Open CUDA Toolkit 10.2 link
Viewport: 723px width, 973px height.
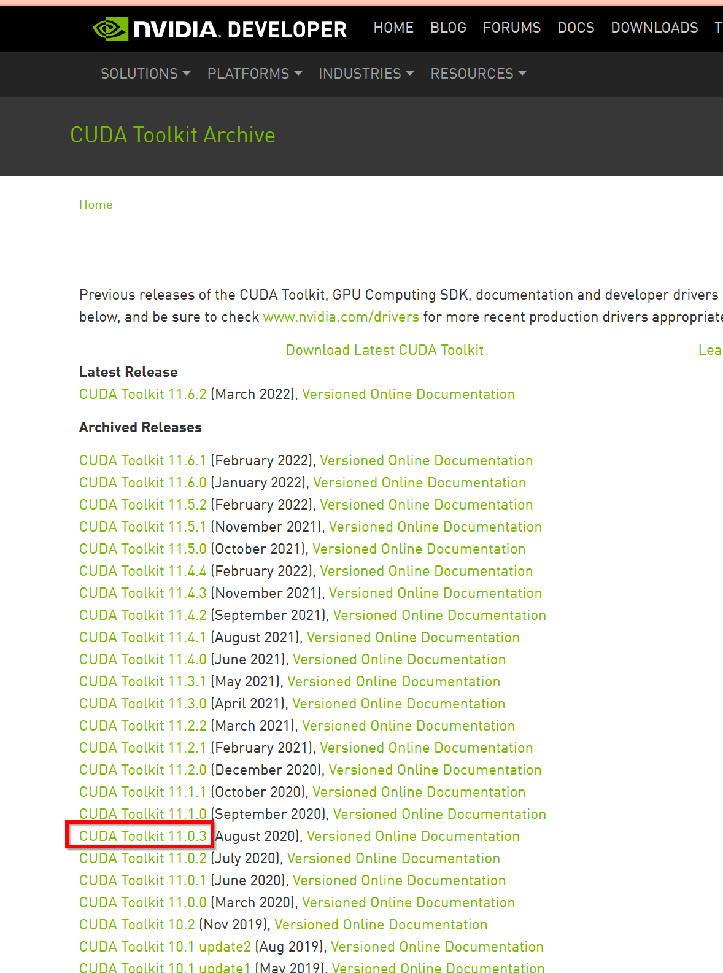click(137, 925)
